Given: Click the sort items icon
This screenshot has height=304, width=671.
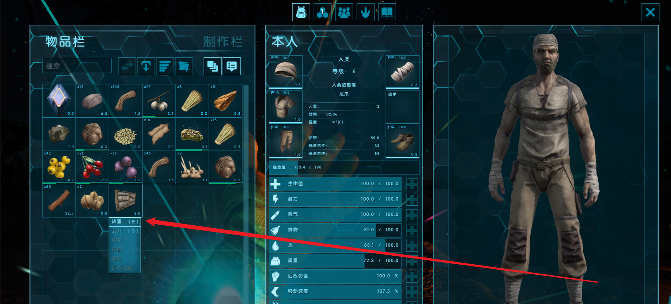Looking at the screenshot, I should click(x=165, y=66).
